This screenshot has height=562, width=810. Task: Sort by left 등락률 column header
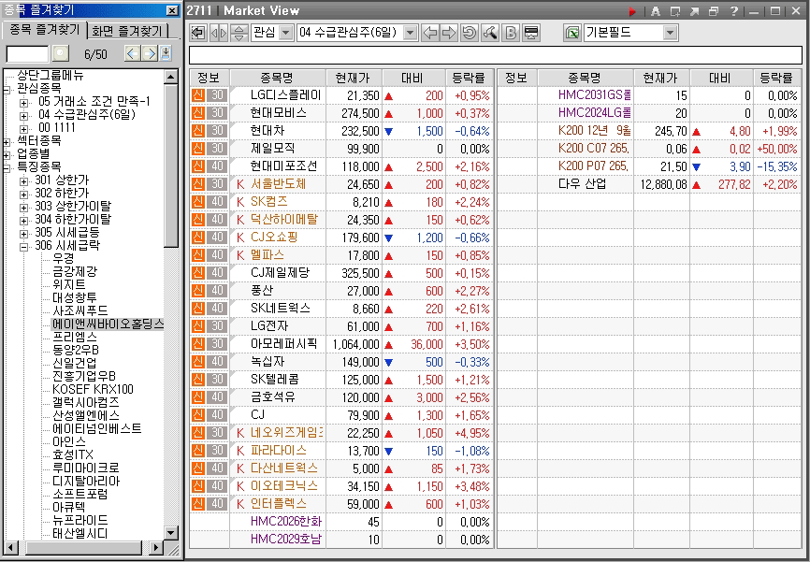tap(469, 78)
